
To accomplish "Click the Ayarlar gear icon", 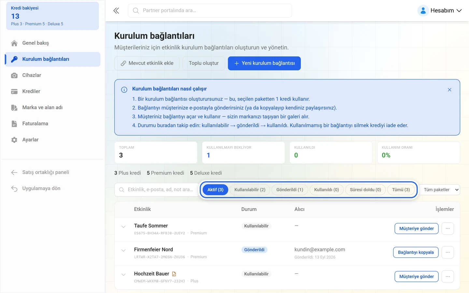I will [x=14, y=140].
